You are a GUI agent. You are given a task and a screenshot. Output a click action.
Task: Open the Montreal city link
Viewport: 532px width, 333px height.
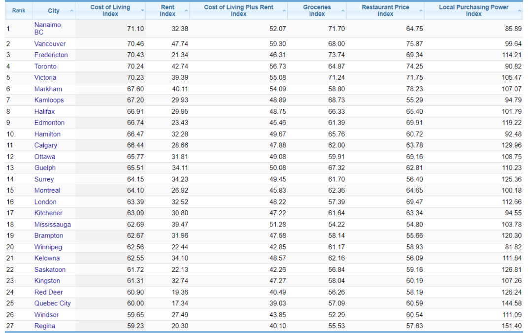[x=47, y=191]
